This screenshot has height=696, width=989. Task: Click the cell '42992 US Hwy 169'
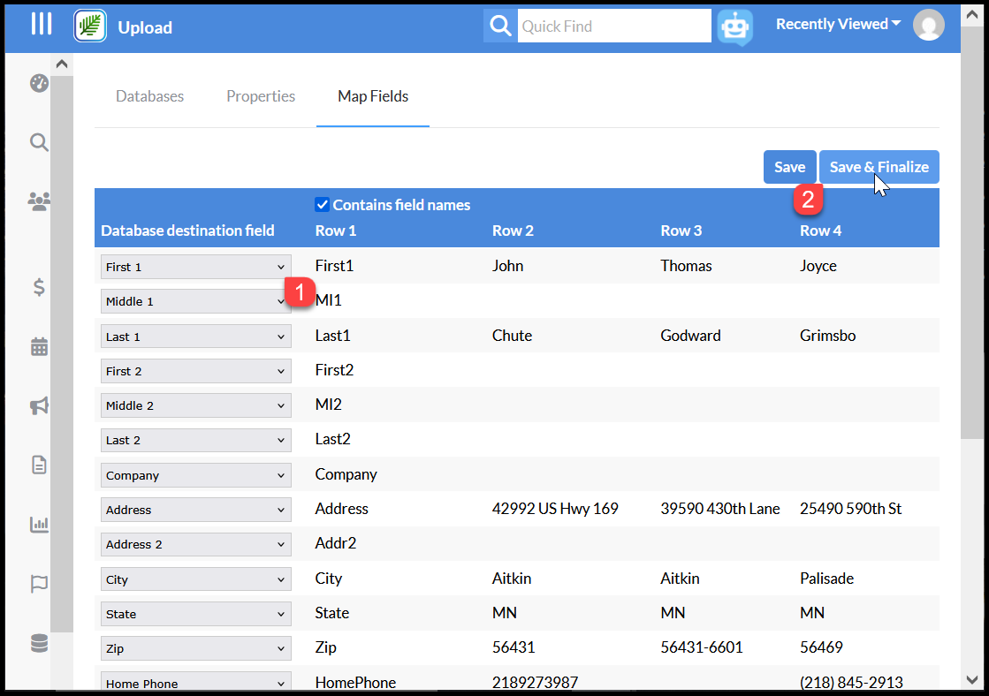(555, 508)
